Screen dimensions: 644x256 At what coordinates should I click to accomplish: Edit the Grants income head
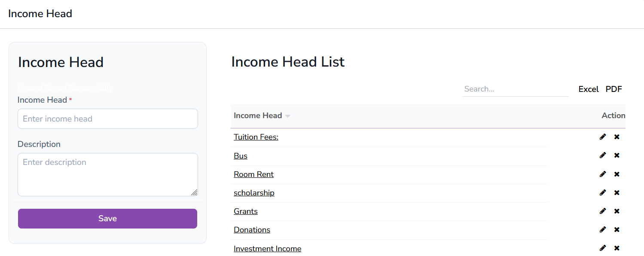[602, 211]
